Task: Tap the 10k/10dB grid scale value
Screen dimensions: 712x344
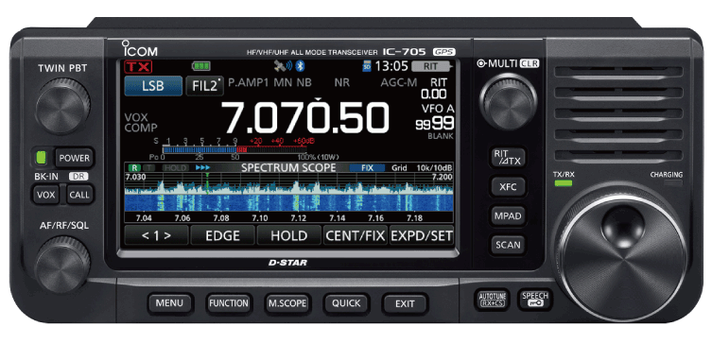Action: pyautogui.click(x=435, y=168)
